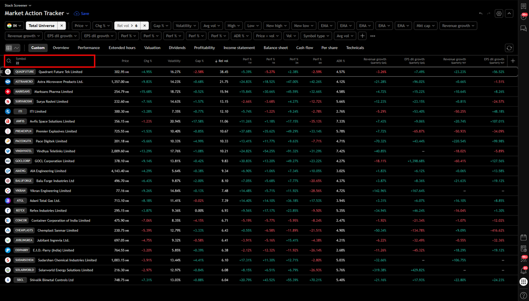Sort by the Price column header
529x301 pixels.
click(x=125, y=61)
